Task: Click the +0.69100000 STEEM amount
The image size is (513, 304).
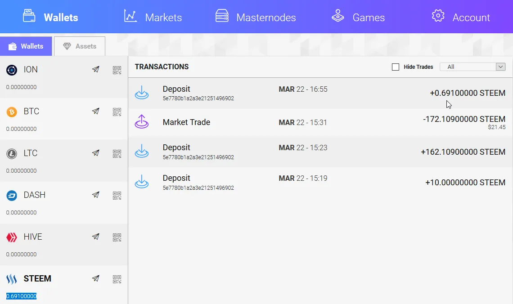Action: pyautogui.click(x=468, y=93)
